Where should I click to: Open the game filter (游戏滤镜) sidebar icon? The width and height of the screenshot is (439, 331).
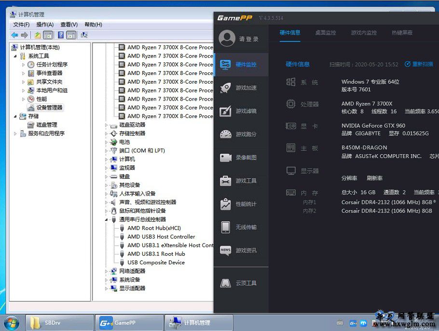click(x=225, y=111)
